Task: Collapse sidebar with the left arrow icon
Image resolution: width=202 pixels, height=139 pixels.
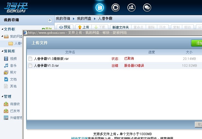Action: pyautogui.click(x=50, y=20)
